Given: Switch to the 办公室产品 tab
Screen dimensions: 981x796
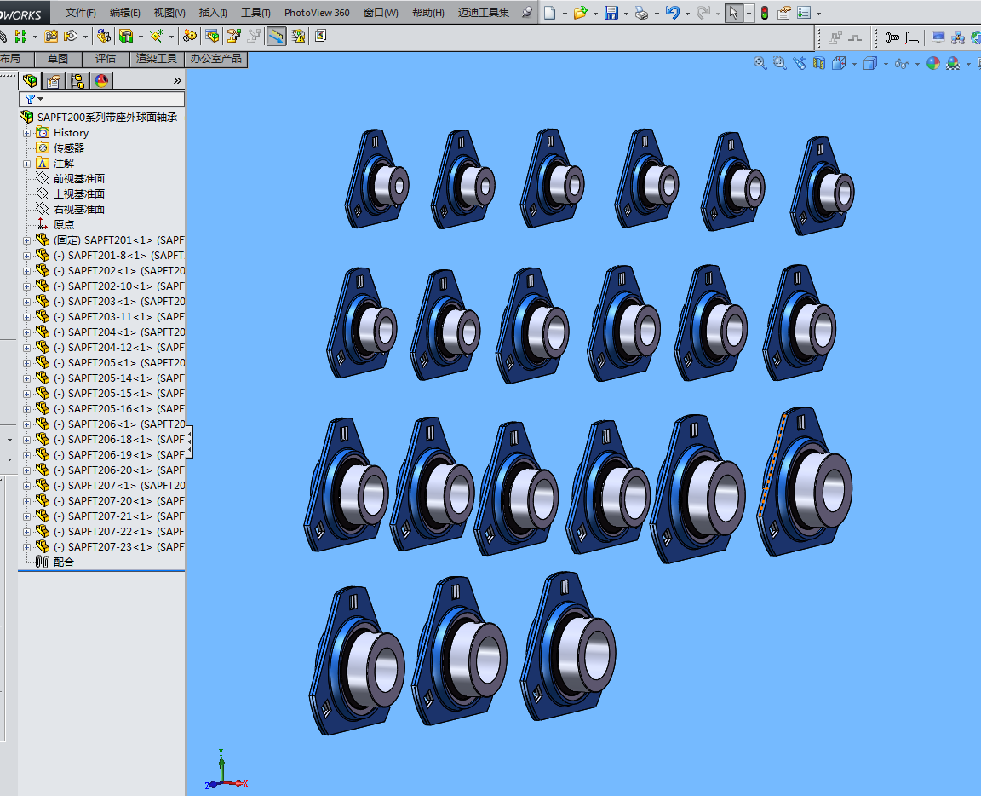Looking at the screenshot, I should tap(215, 59).
